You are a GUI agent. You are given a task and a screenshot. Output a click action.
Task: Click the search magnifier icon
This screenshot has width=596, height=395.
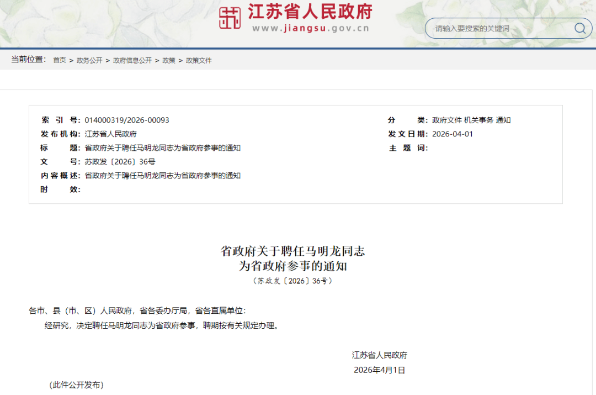(579, 28)
